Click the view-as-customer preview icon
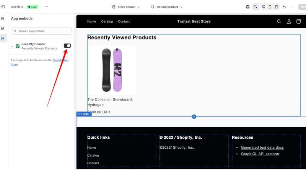Viewport: 306px width, 172px height. pyautogui.click(x=247, y=7)
